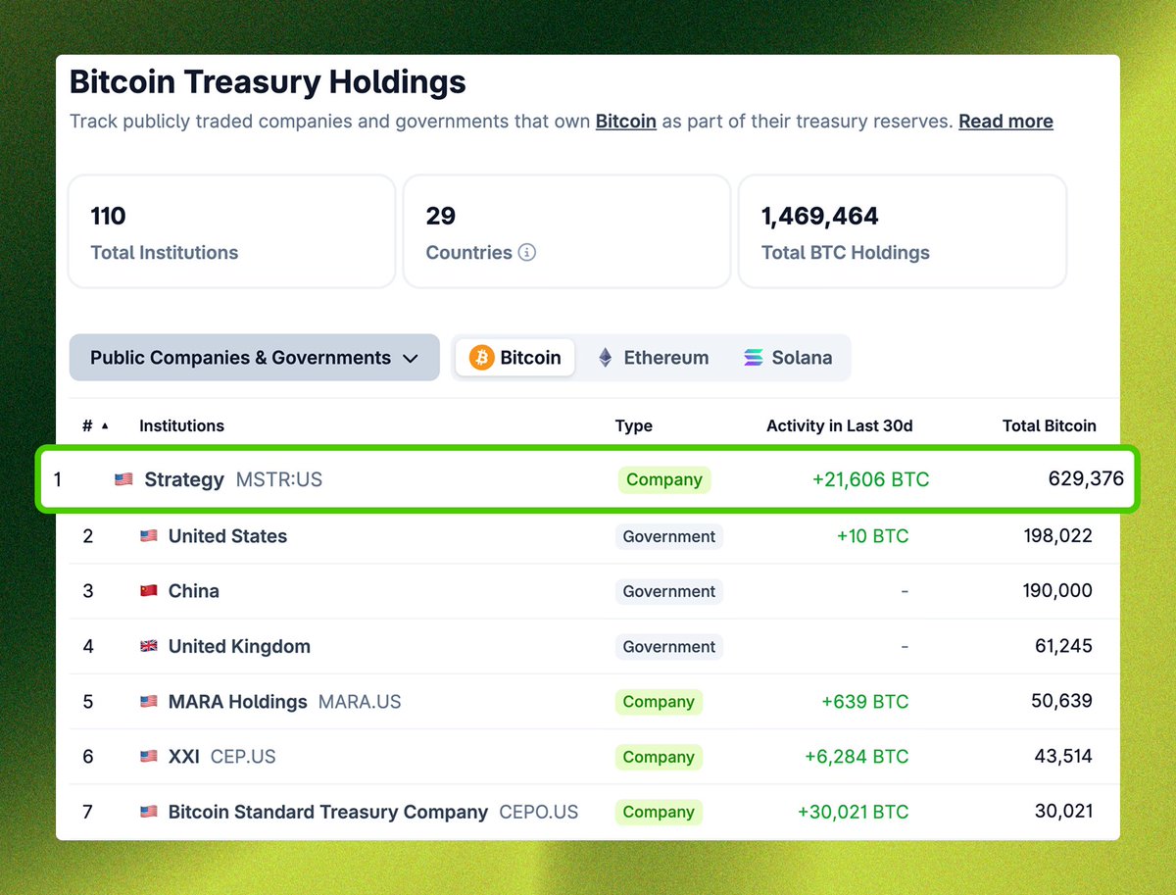Click the United Kingdom institution name
Screen dimensions: 1176x895
239,647
